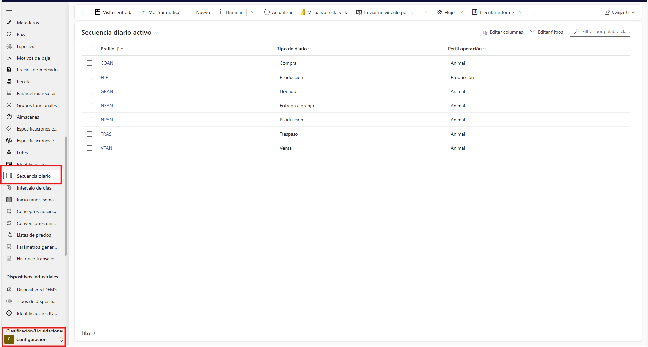The height and width of the screenshot is (347, 648).
Task: Open Mostrar gráfico chart view
Action: [x=160, y=12]
